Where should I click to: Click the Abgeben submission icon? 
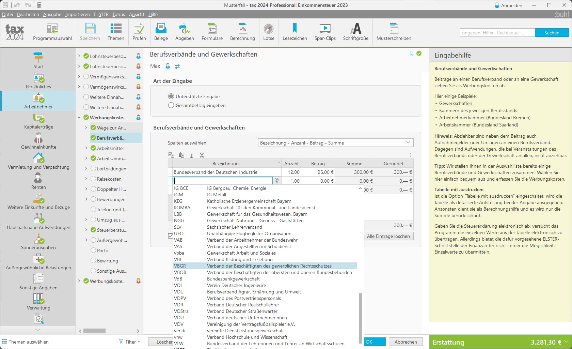click(185, 29)
